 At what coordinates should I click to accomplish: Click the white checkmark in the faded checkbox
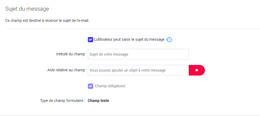pyautogui.click(x=90, y=86)
